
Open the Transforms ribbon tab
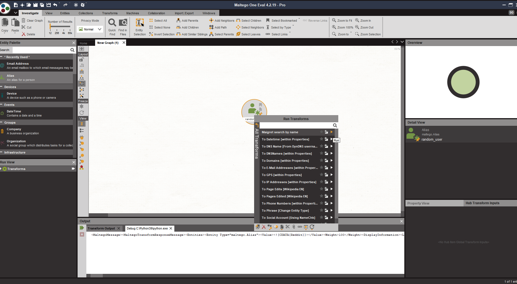(110, 13)
